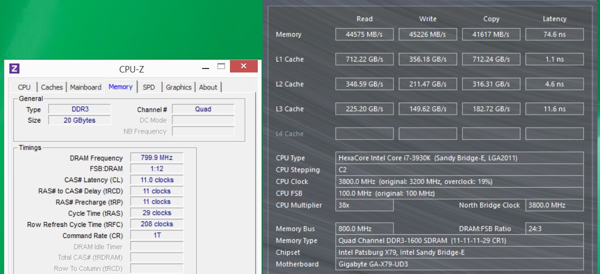Click the L2 Cache Write 211.47 GB/s result

pos(428,84)
